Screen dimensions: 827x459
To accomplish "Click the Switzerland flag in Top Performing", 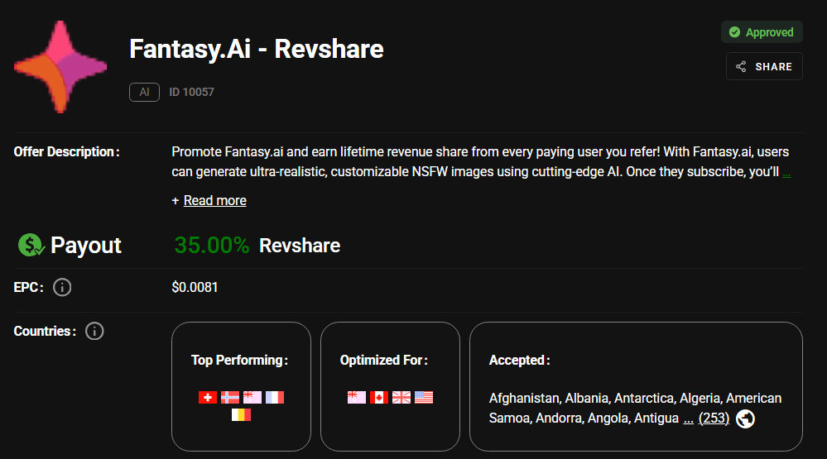I will (x=207, y=397).
